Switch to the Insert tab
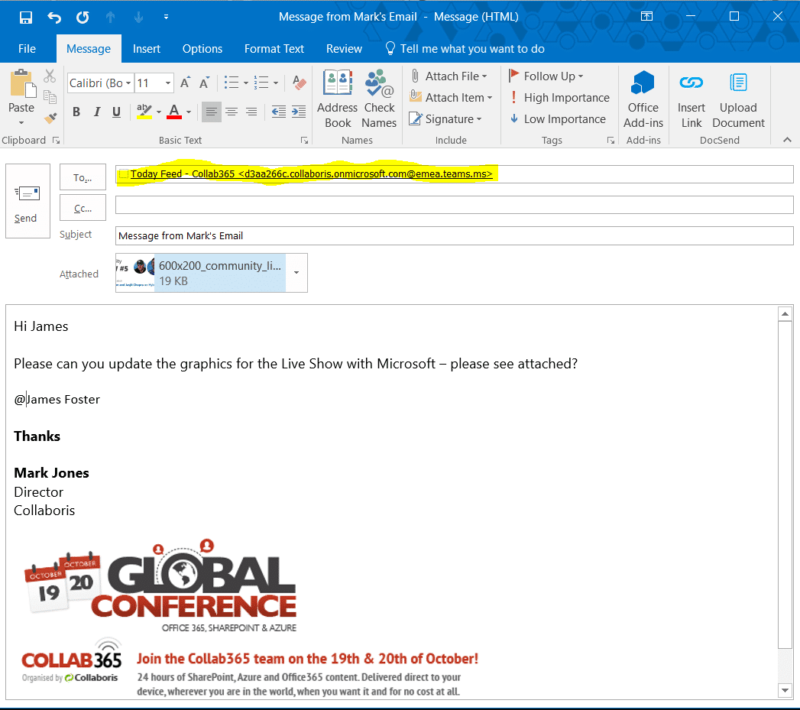The image size is (800, 710). [x=147, y=48]
